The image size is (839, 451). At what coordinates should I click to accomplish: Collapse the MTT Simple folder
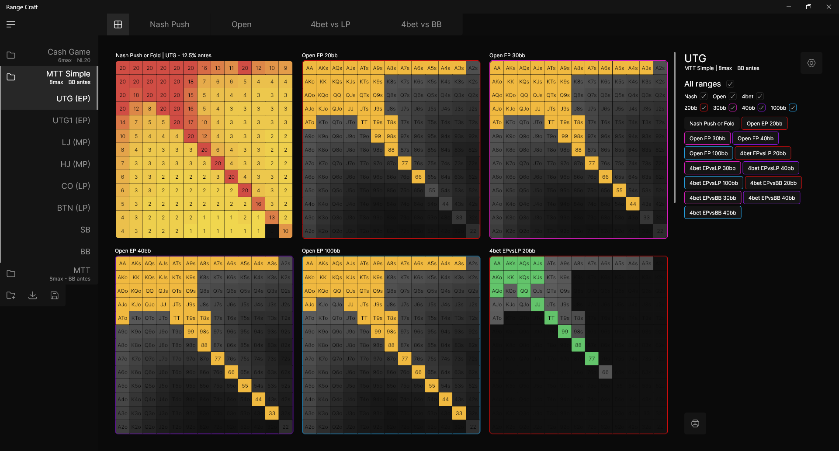tap(68, 77)
